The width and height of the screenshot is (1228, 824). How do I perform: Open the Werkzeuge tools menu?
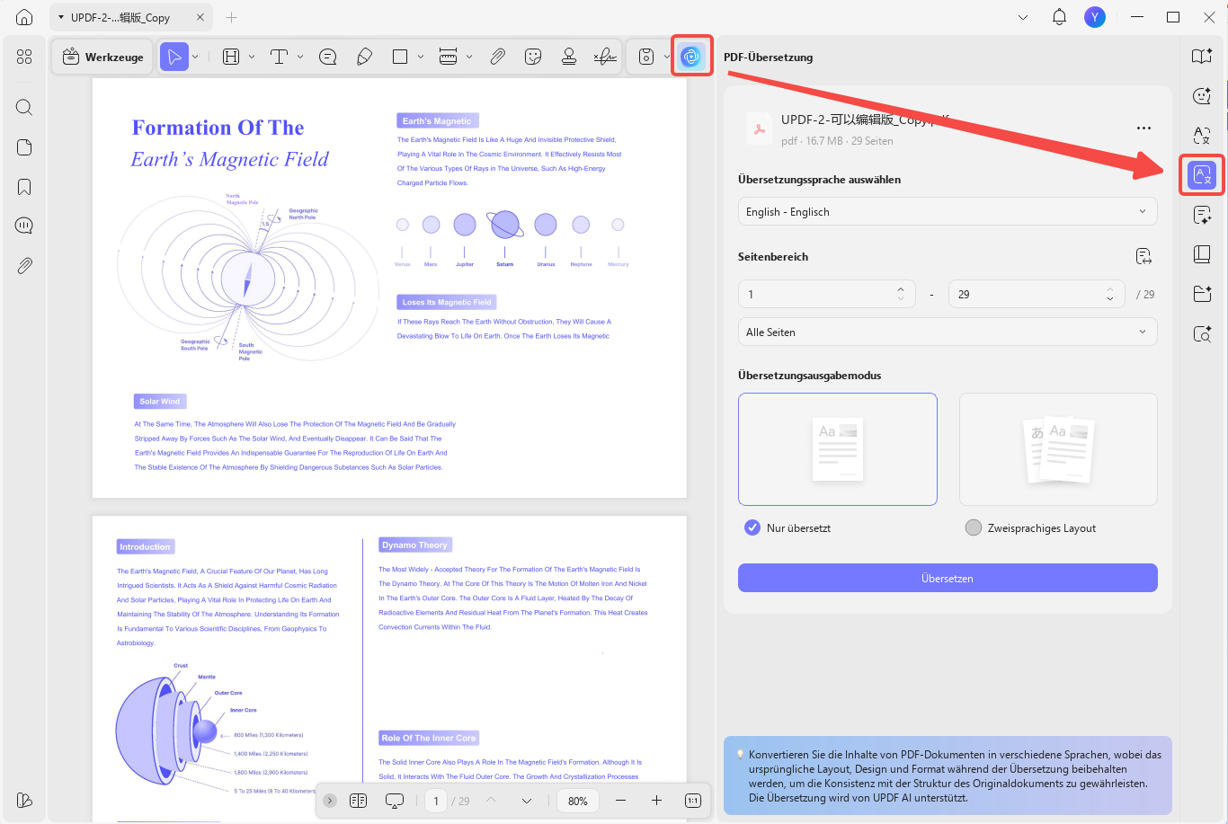coord(102,57)
